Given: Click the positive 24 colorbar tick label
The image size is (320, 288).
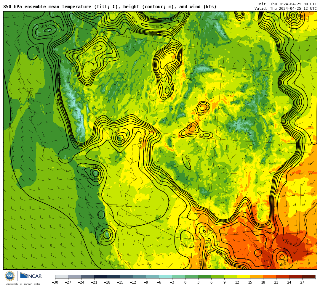Looking at the screenshot, I should pyautogui.click(x=289, y=282).
